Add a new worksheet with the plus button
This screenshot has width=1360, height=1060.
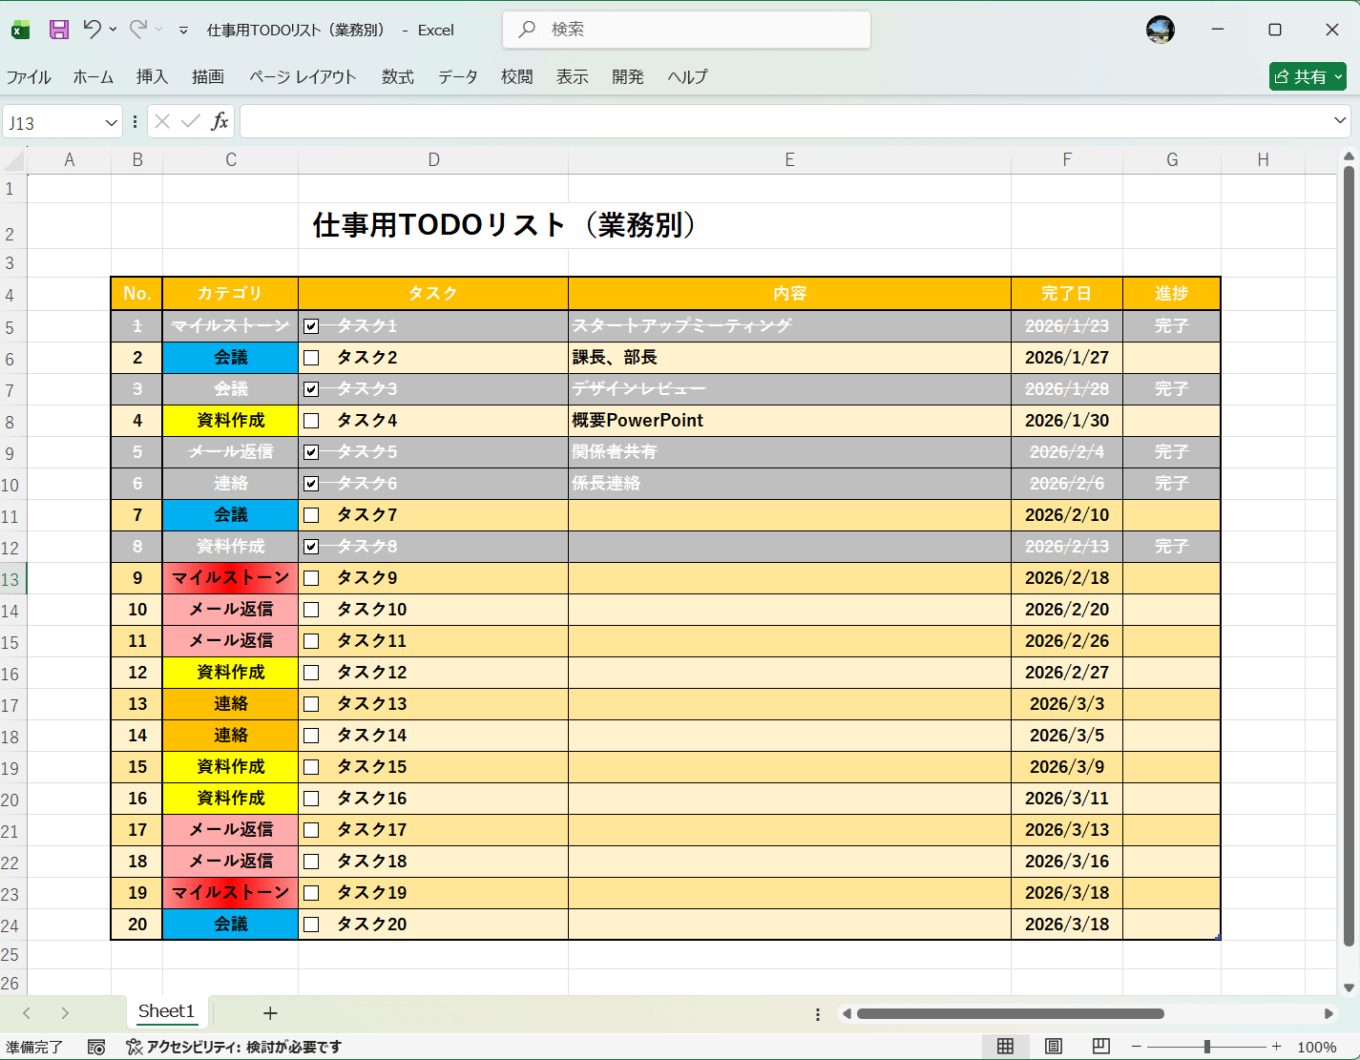270,1012
